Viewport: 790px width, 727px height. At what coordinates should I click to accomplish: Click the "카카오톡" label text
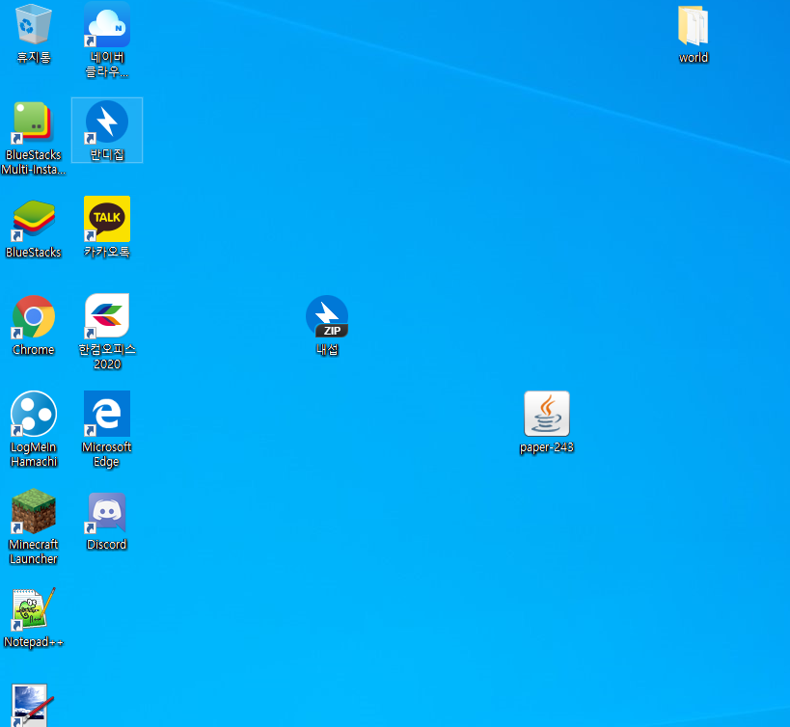107,252
